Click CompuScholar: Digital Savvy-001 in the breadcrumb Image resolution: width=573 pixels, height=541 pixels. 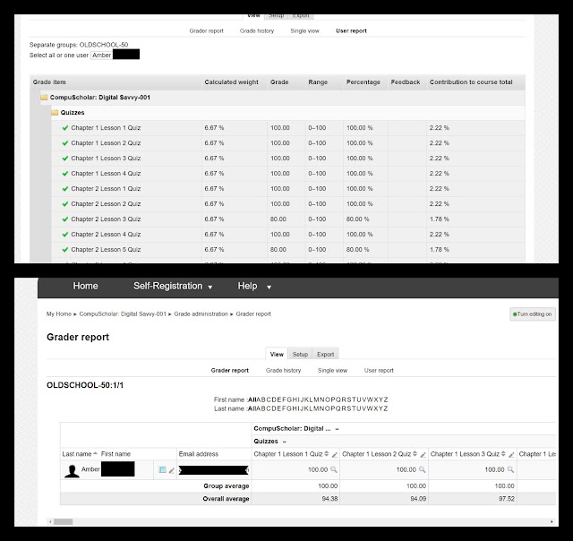tap(123, 314)
